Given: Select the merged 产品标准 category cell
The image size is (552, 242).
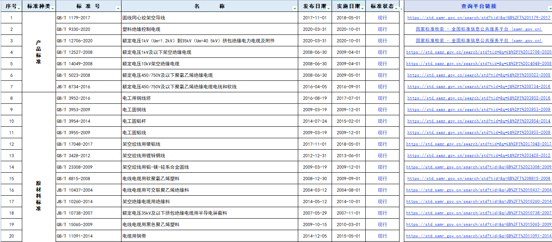Looking at the screenshot, I should point(39,52).
